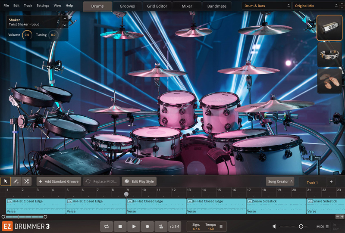Image resolution: width=345 pixels, height=233 pixels.
Task: Click bar 17 on the timeline ruler
Action: [249, 190]
